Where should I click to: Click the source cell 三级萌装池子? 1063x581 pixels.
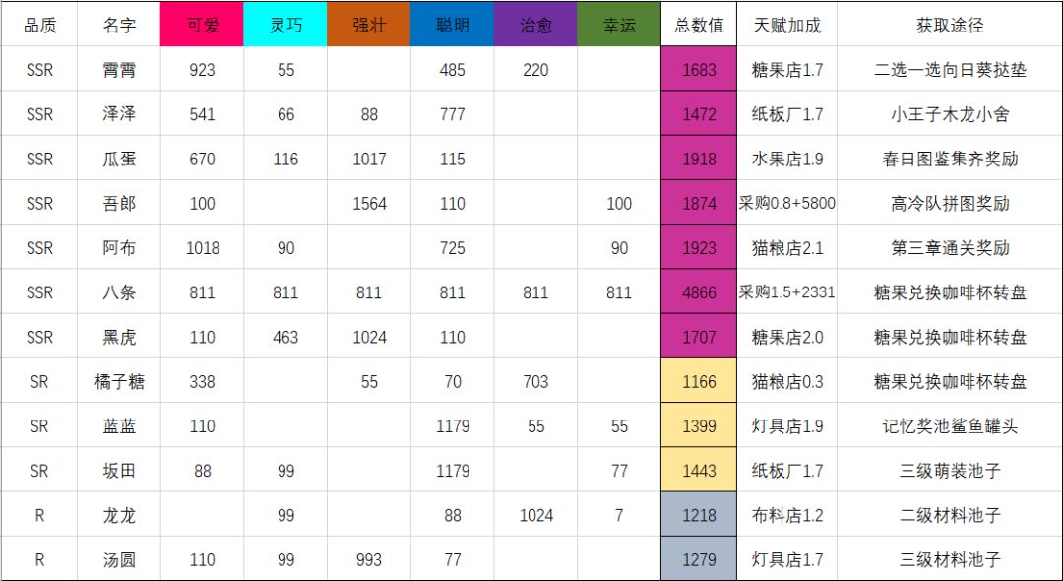(950, 471)
